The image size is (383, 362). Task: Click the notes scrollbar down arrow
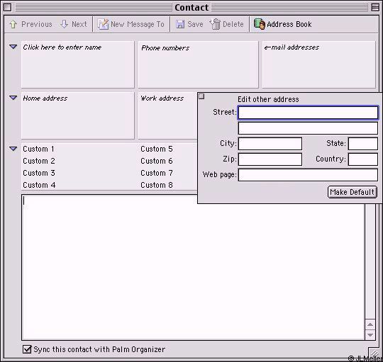click(370, 334)
